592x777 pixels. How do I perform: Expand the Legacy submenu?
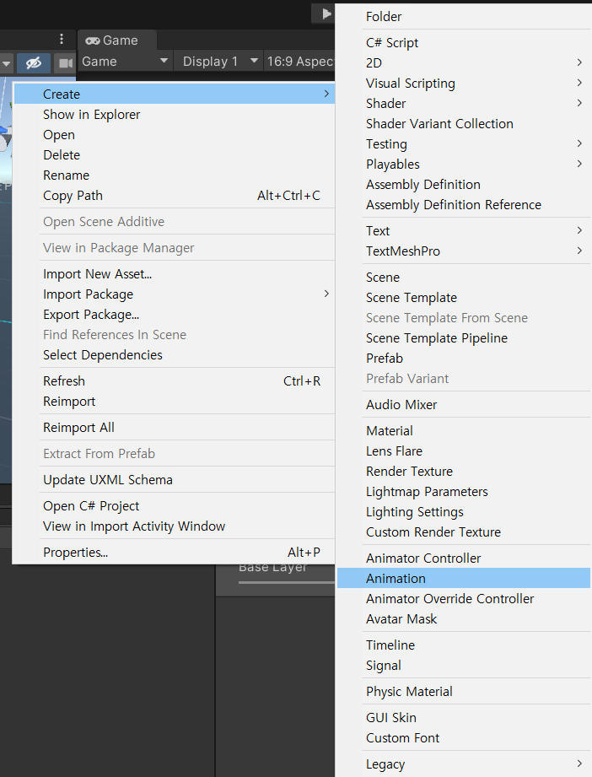(x=464, y=764)
